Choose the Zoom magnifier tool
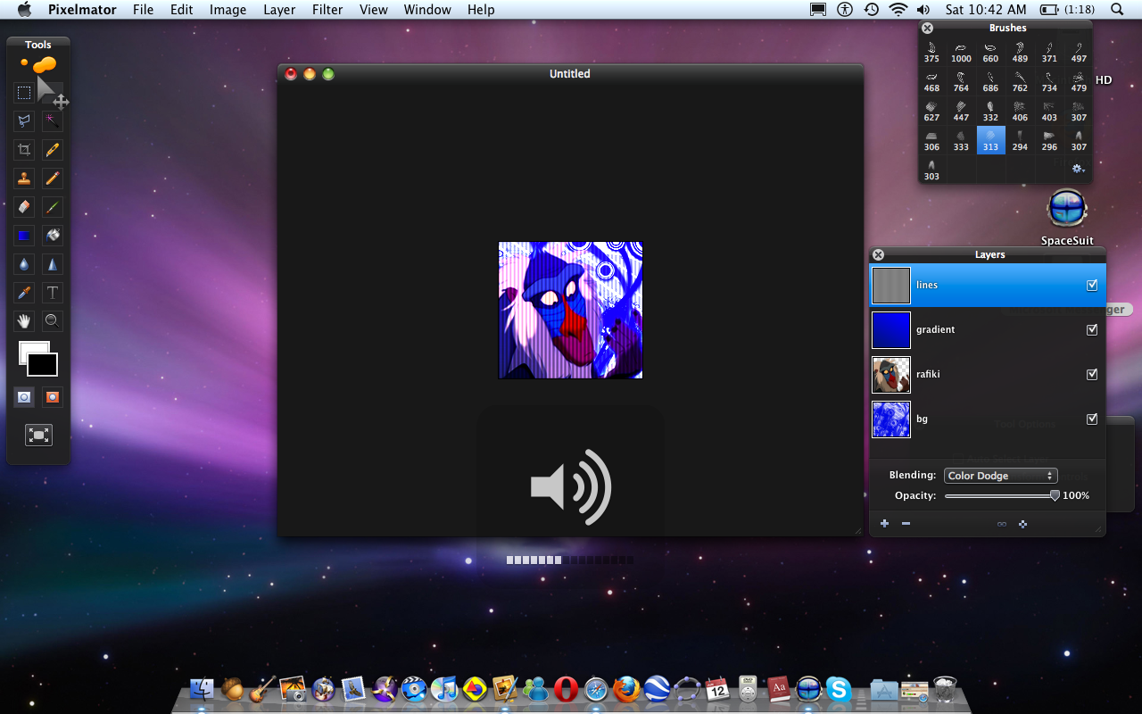The height and width of the screenshot is (714, 1142). coord(53,320)
